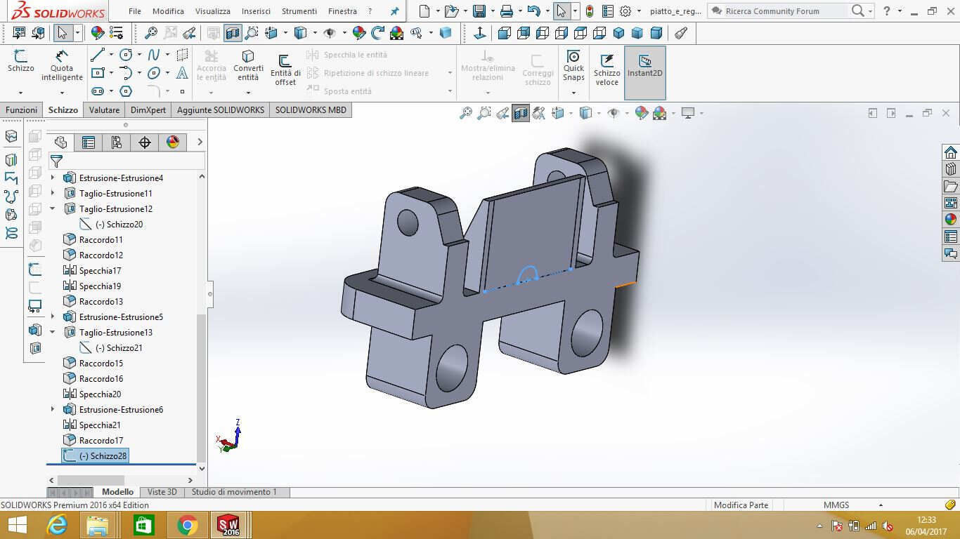The width and height of the screenshot is (960, 539).
Task: Open the Studio di movimento 1 tab
Action: (235, 492)
